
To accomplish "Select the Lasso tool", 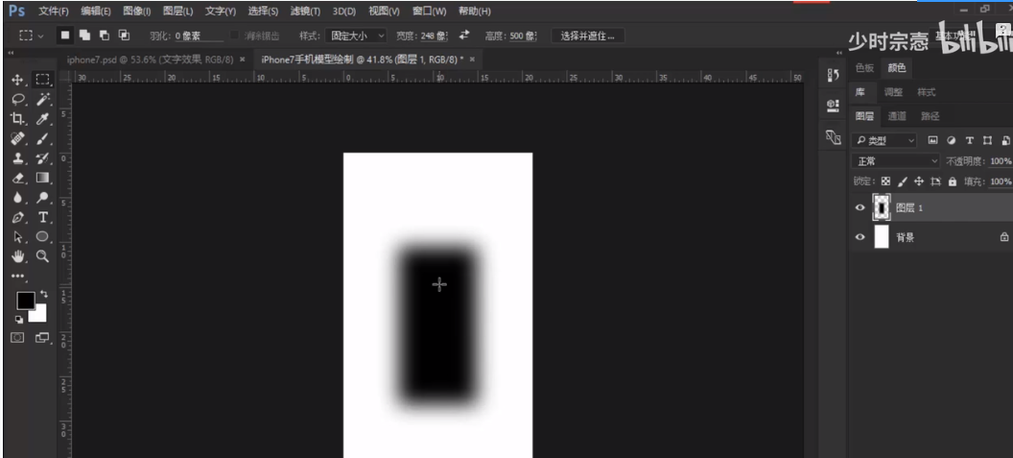I will click(x=18, y=100).
